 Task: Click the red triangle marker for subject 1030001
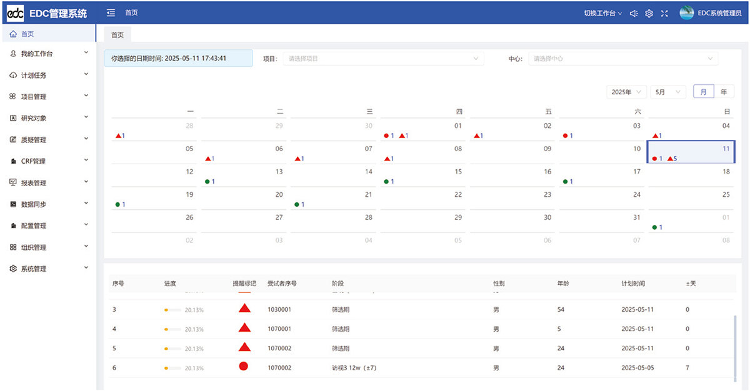click(x=244, y=309)
